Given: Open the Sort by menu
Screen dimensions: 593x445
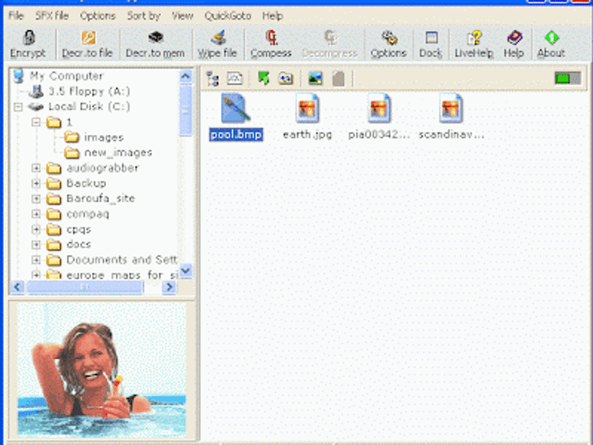Looking at the screenshot, I should click(144, 15).
